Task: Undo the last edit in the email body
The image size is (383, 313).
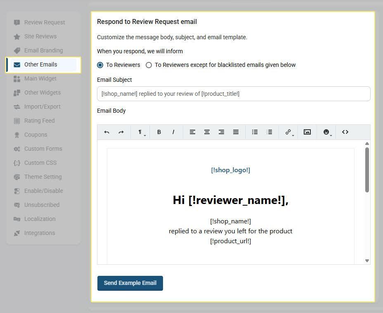Action: pos(106,132)
